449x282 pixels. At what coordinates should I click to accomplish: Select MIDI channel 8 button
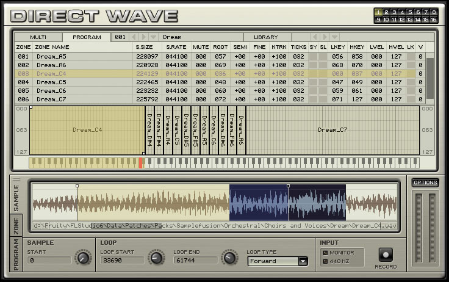tap(434, 12)
